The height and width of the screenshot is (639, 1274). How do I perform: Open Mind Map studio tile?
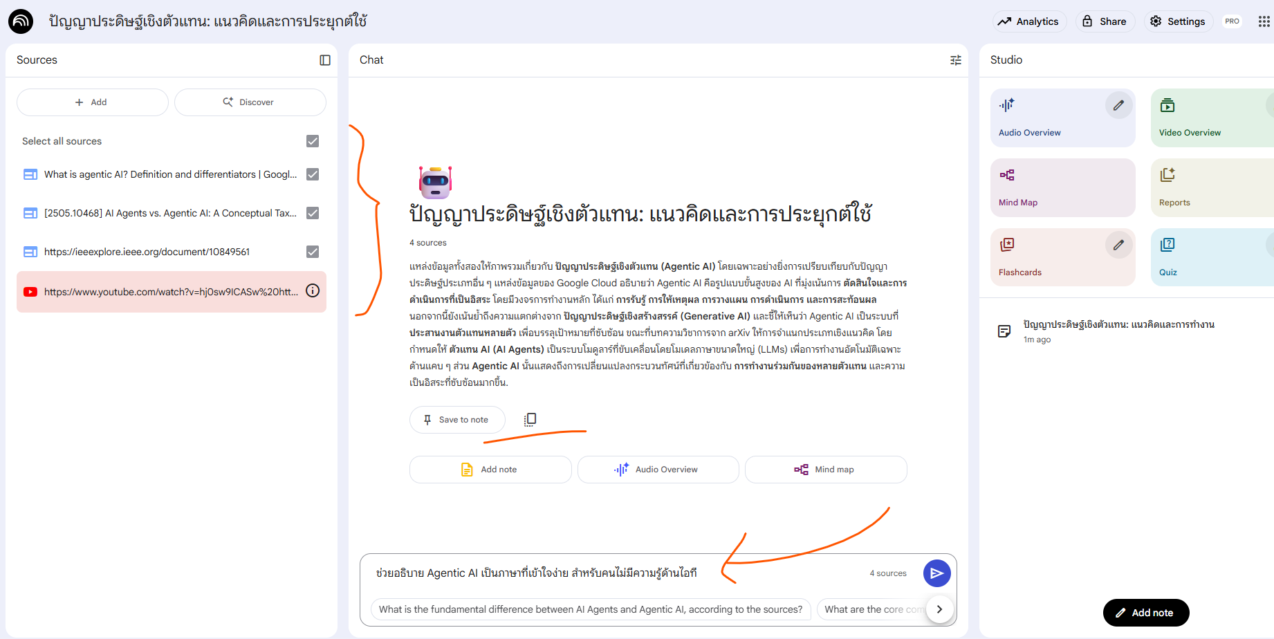(x=1062, y=187)
